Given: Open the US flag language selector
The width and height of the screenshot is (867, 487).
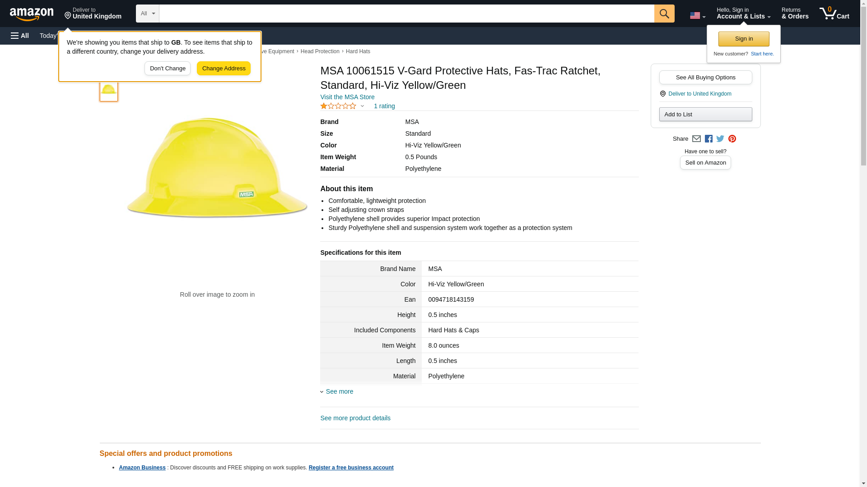Looking at the screenshot, I should point(697,15).
